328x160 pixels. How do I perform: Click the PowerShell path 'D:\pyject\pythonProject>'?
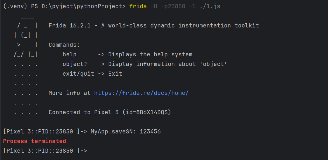pos(83,6)
